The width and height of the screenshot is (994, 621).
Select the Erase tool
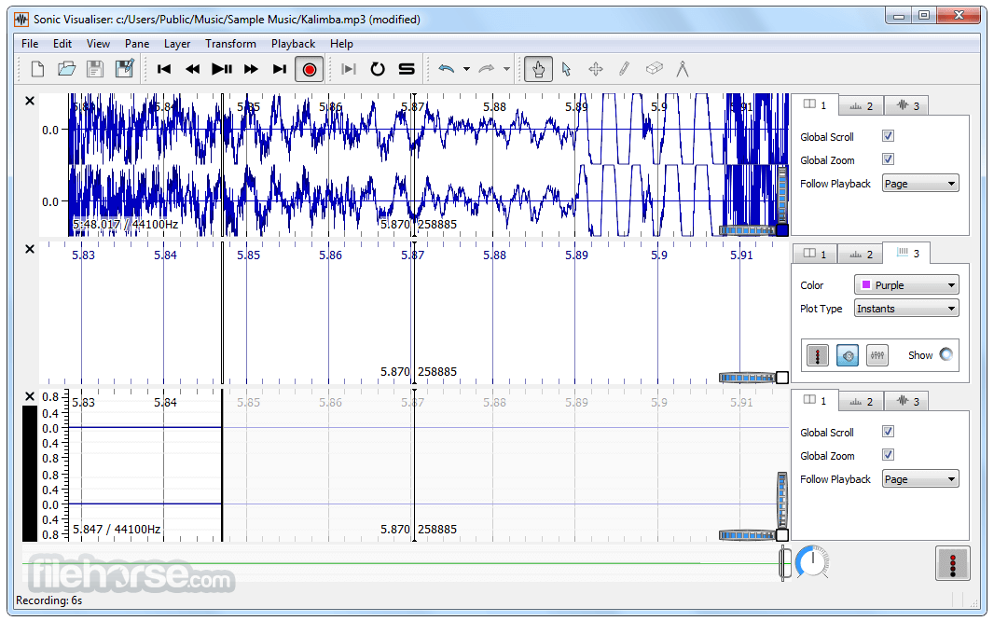[x=654, y=69]
